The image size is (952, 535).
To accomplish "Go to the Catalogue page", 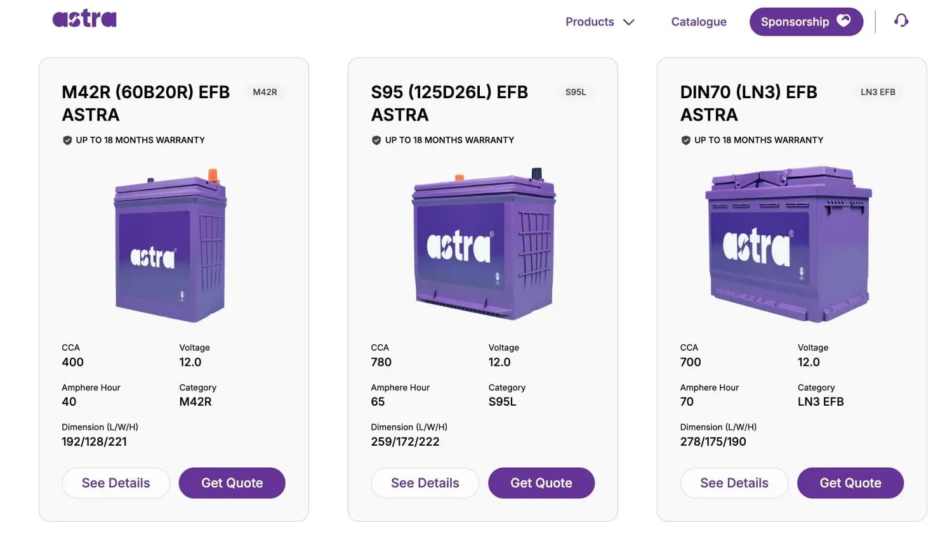I will point(699,22).
